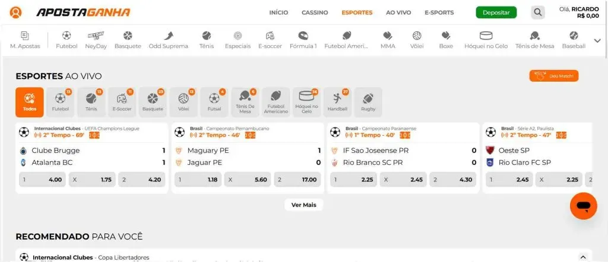
Task: Click the orange user profile icon
Action: [15, 12]
